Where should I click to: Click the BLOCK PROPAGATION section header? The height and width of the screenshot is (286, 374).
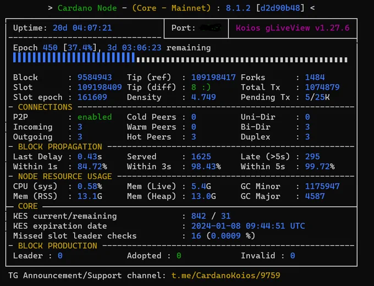pos(60,147)
